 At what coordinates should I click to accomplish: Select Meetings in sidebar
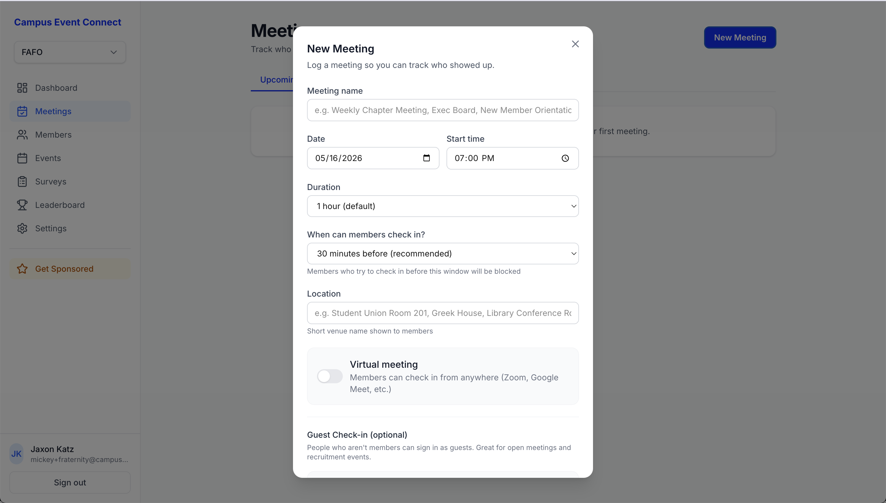70,111
